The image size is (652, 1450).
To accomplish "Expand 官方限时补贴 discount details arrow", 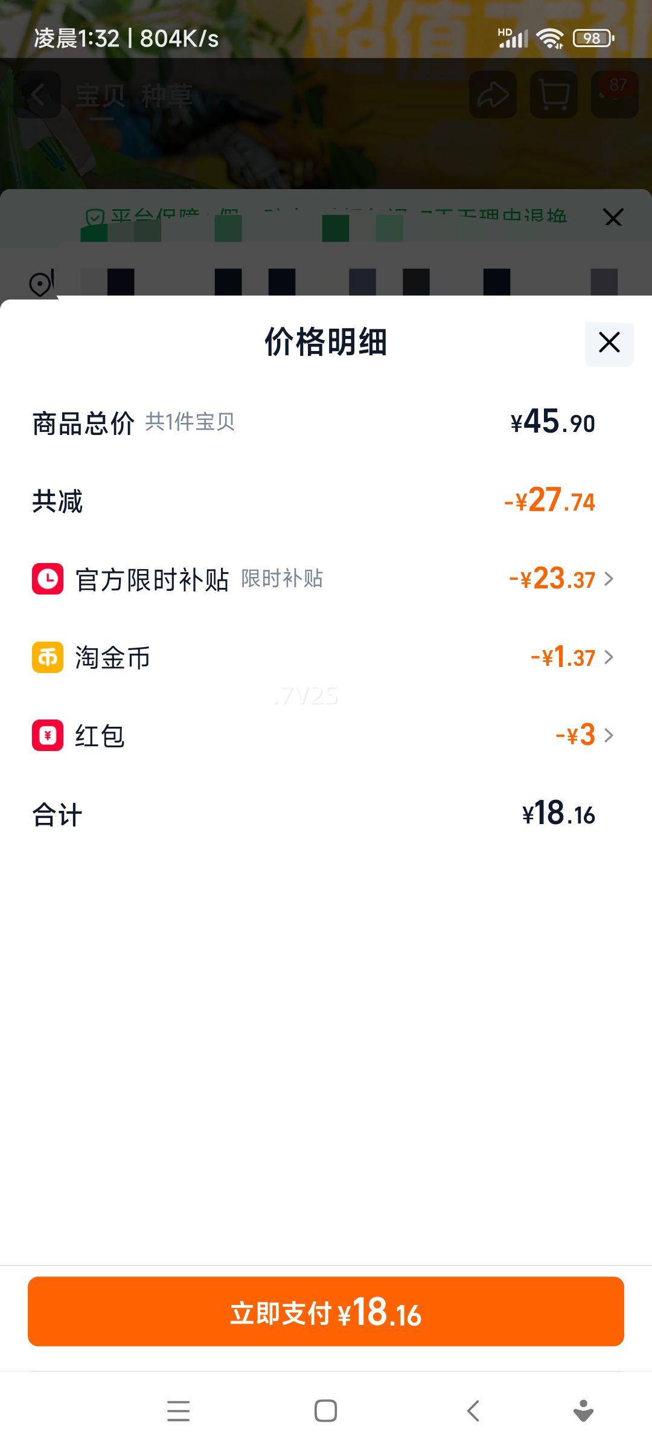I will [609, 579].
